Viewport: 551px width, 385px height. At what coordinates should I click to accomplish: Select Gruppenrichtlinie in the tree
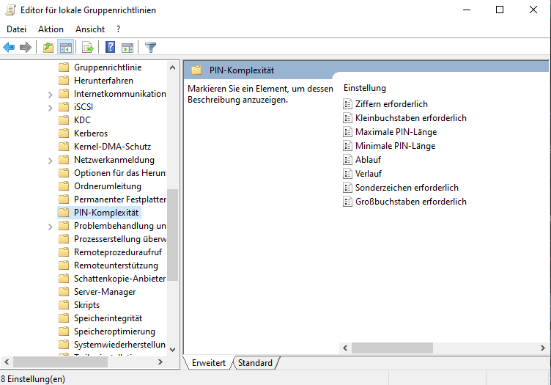(x=108, y=67)
